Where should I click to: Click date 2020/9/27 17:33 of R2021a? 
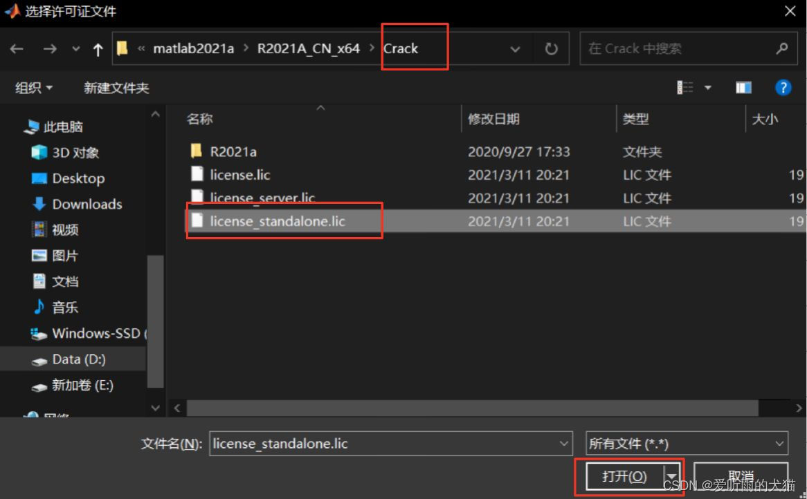pos(519,151)
